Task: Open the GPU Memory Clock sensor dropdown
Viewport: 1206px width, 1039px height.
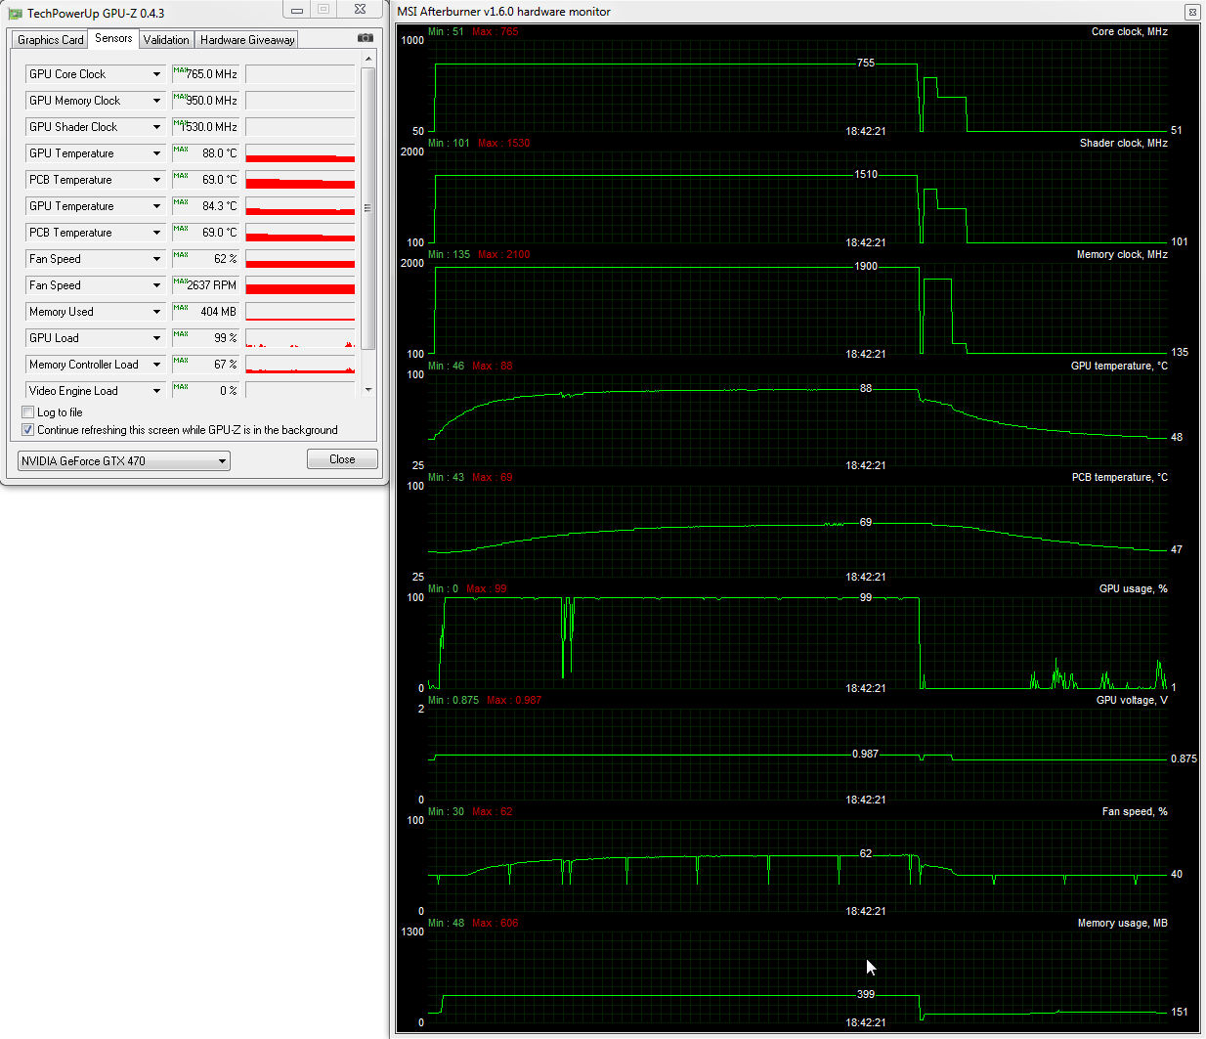Action: click(156, 101)
